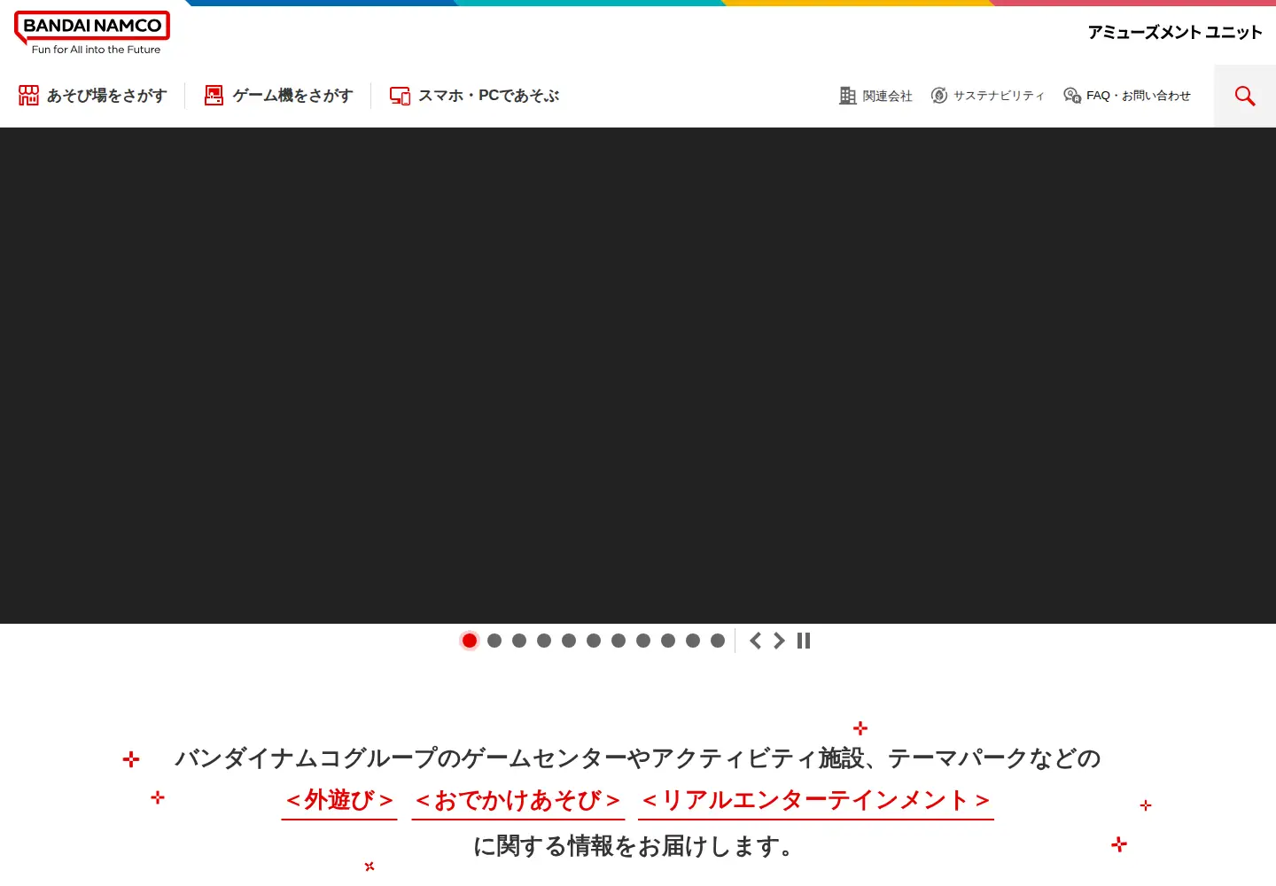Select the eighth carousel dot
Screen dimensions: 1276x886
coord(643,641)
